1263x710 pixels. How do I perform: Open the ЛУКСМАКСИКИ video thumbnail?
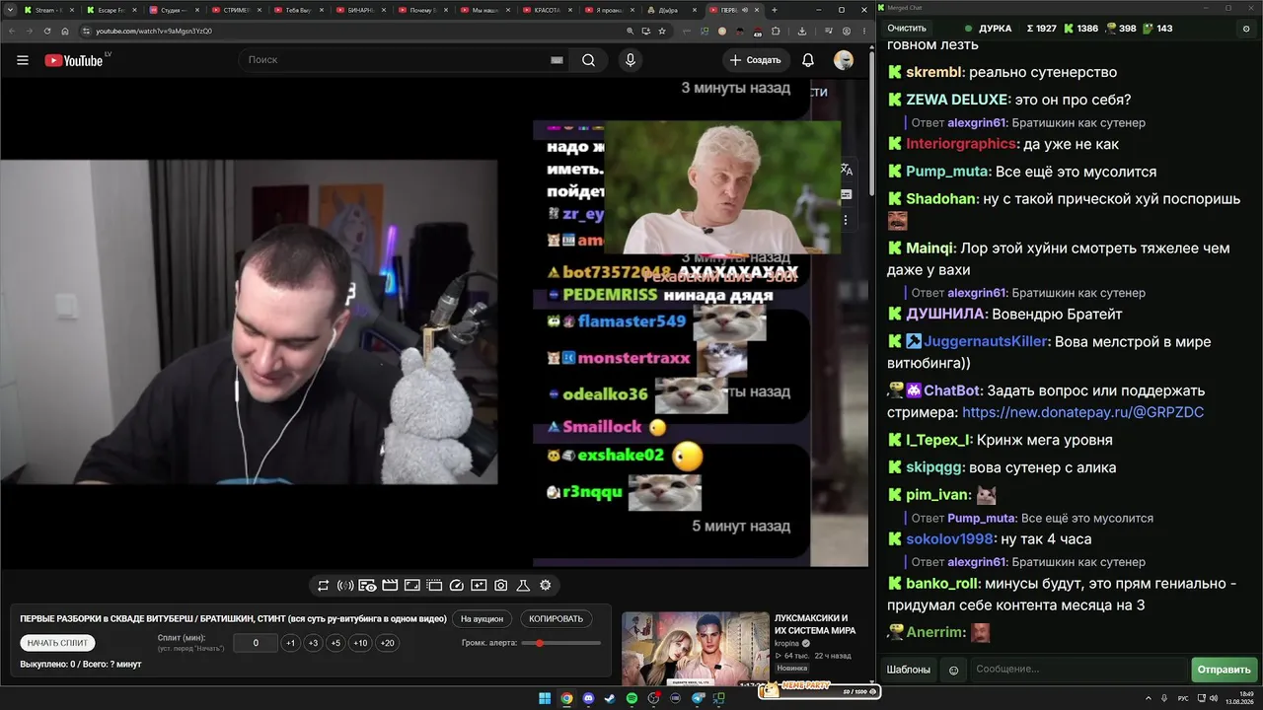[696, 648]
